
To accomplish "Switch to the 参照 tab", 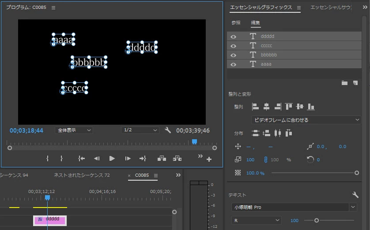I will (x=236, y=22).
